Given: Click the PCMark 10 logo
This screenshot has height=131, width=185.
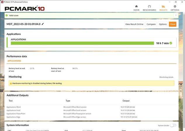Looking at the screenshot, I should (25, 8).
